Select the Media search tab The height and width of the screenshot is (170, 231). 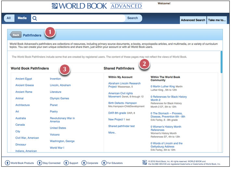(22, 18)
